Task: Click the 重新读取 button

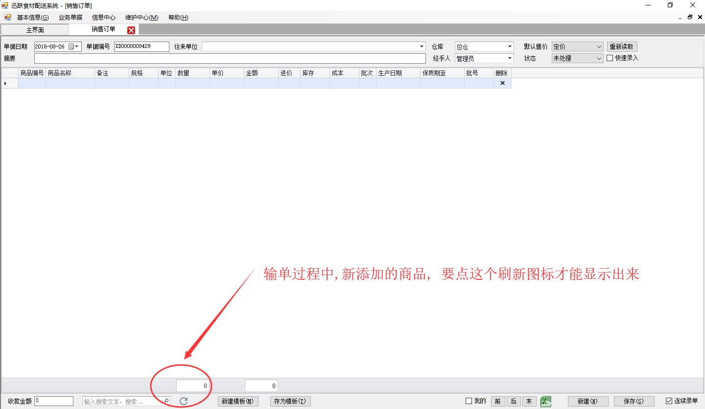Action: (x=622, y=47)
